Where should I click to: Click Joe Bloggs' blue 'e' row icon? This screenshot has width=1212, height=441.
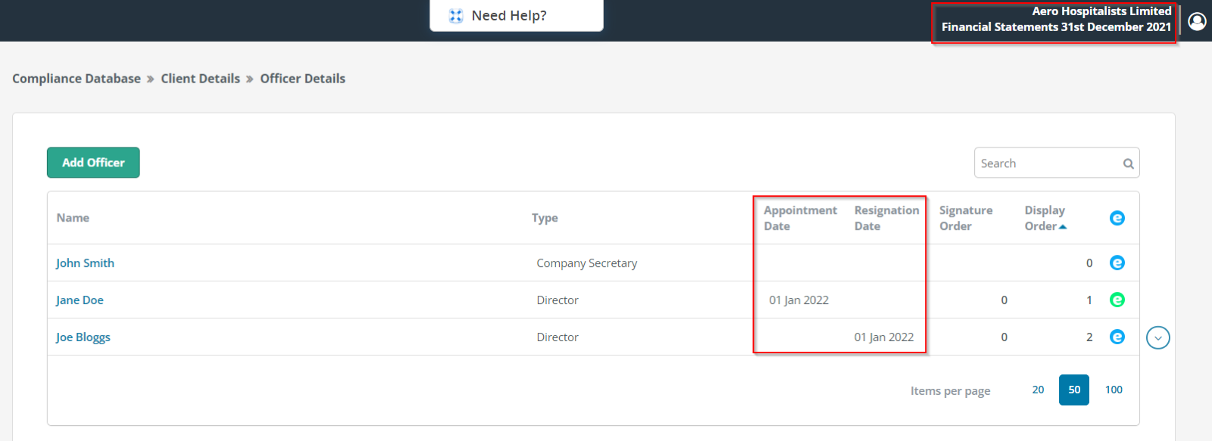pos(1117,337)
